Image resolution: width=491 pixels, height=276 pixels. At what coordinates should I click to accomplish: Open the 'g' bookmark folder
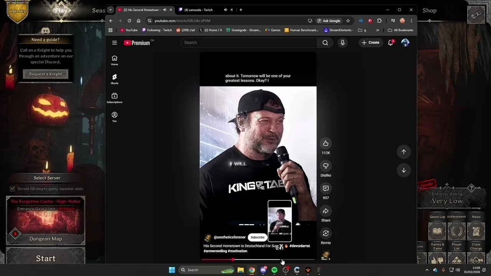[362, 30]
